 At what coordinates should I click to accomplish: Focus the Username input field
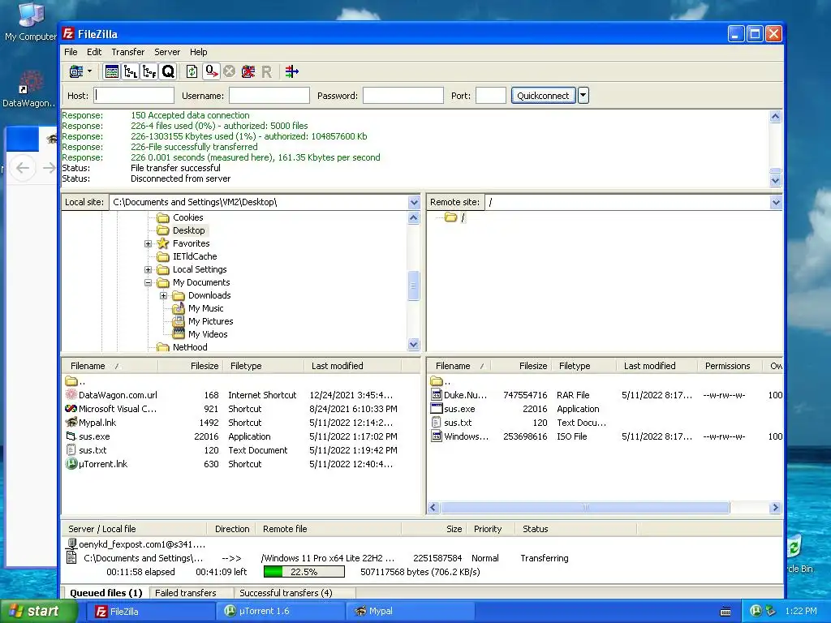tap(269, 96)
